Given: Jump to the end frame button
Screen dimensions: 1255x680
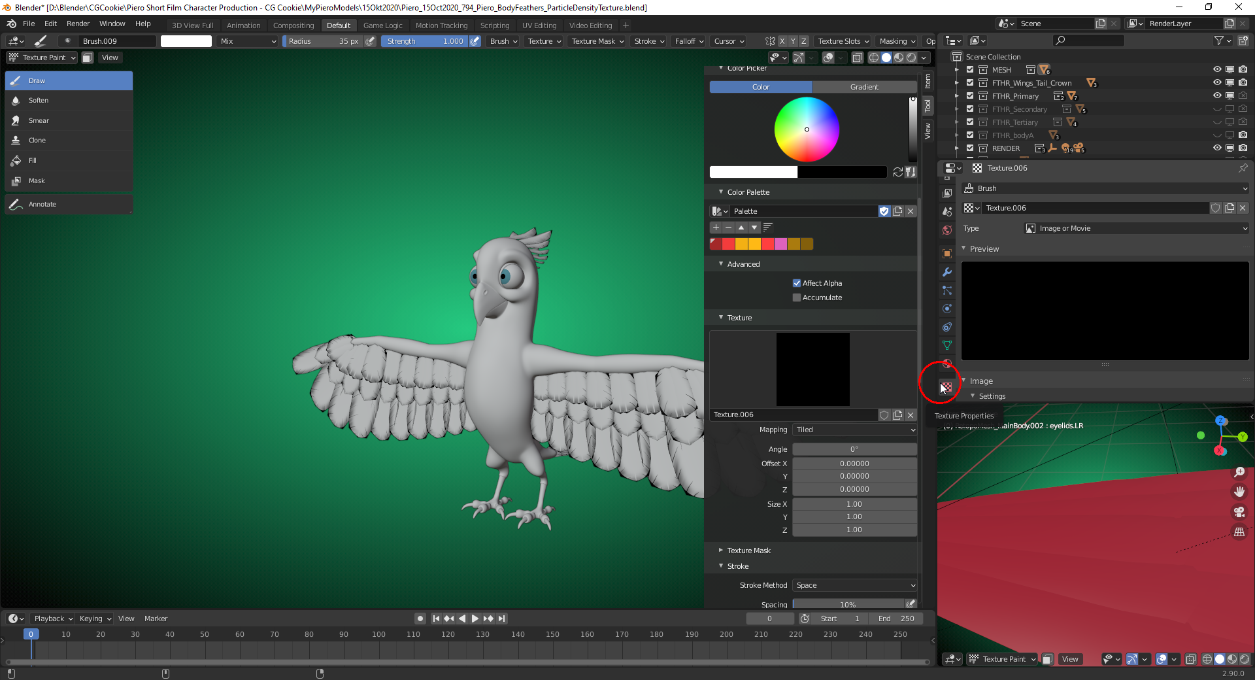Looking at the screenshot, I should 501,619.
